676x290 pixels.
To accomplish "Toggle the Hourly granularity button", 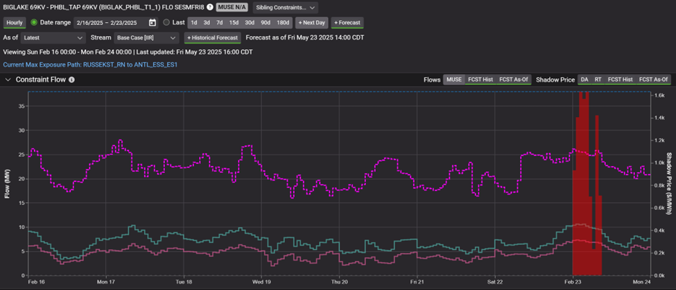I will [15, 23].
